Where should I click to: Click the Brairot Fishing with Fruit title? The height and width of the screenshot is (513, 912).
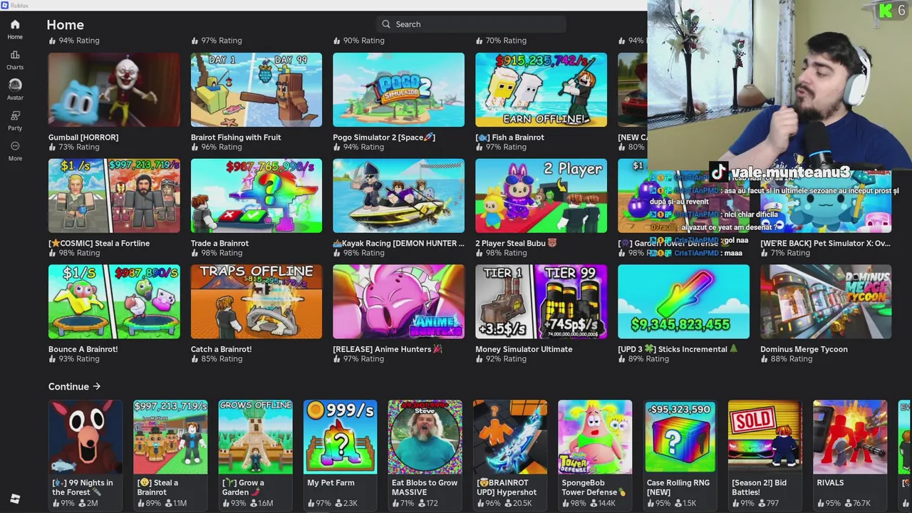pos(236,137)
